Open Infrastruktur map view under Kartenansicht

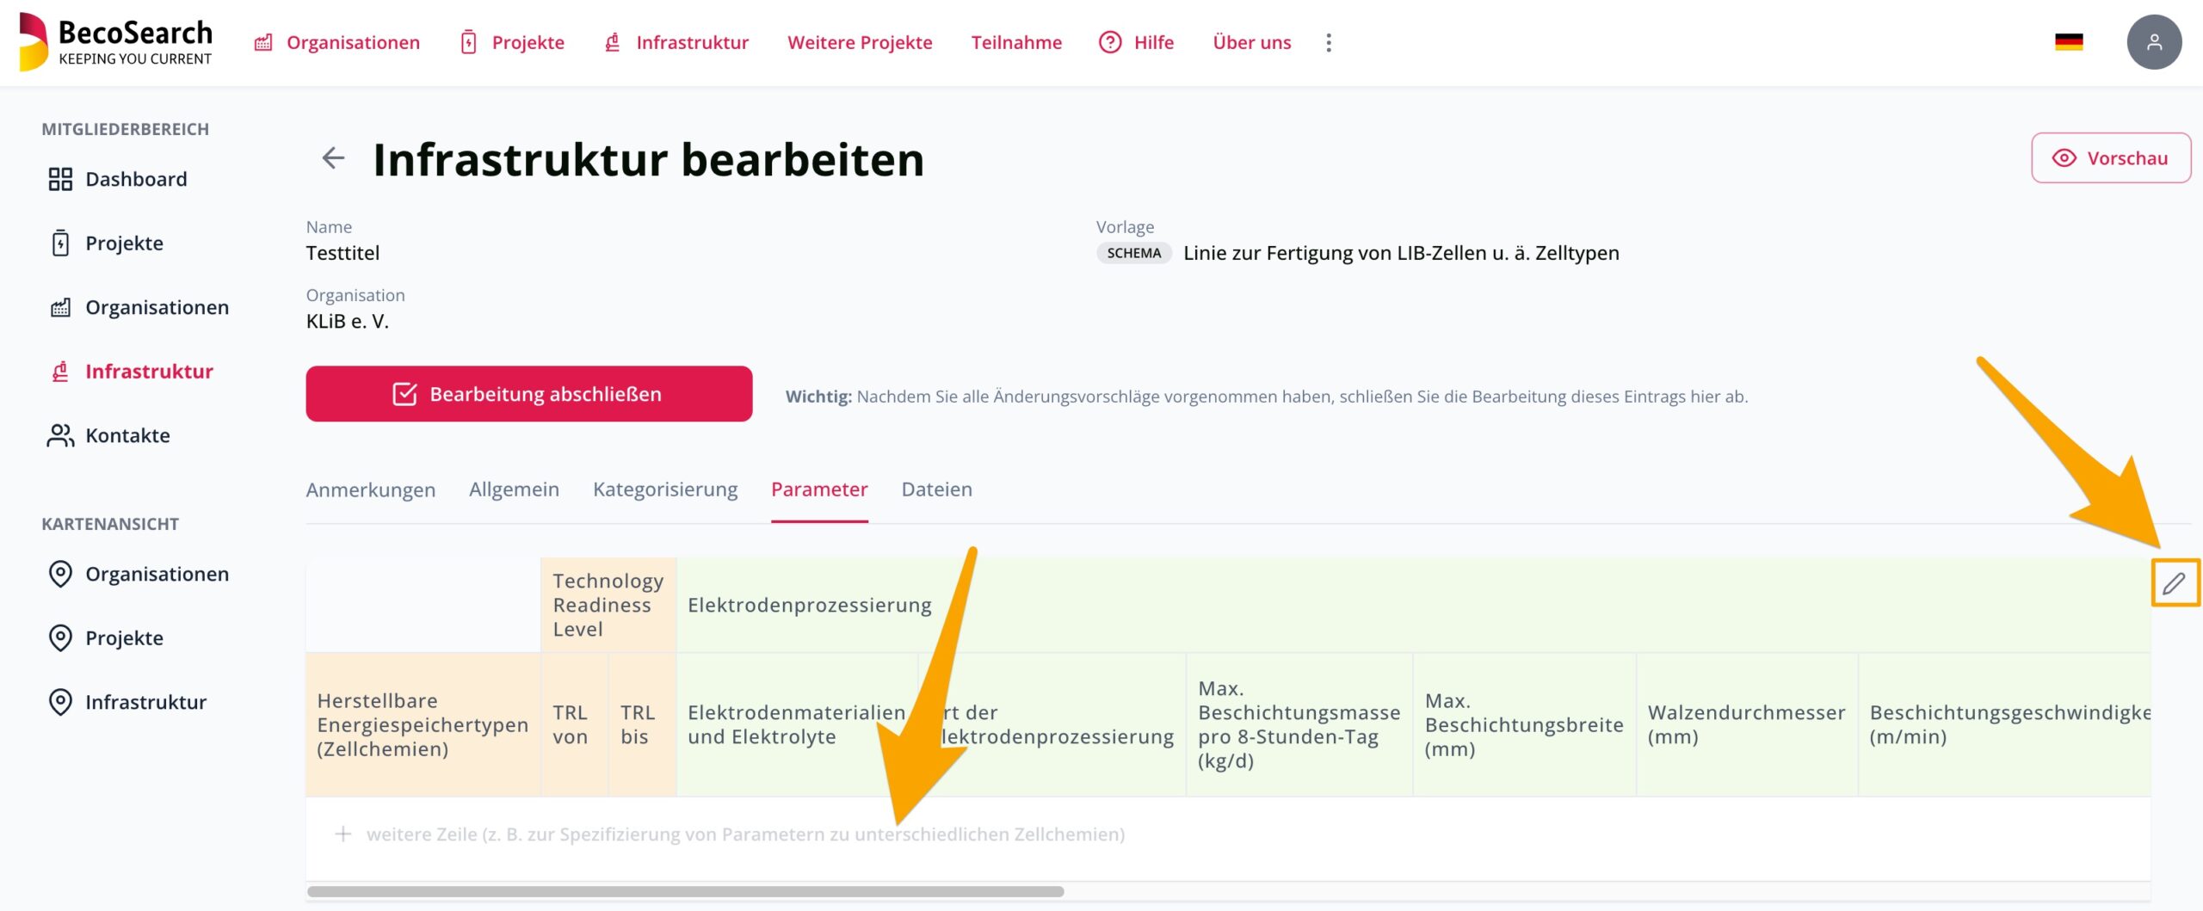coord(145,702)
